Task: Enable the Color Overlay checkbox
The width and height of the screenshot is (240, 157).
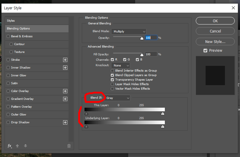Action: 8,91
